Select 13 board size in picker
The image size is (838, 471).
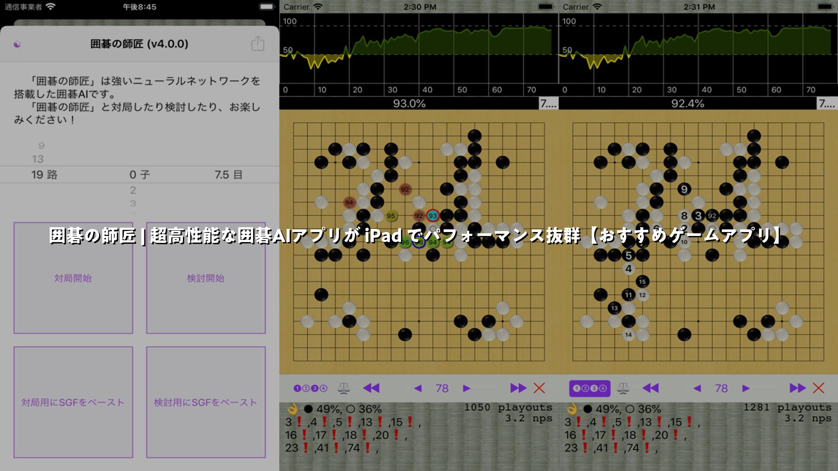(x=38, y=159)
